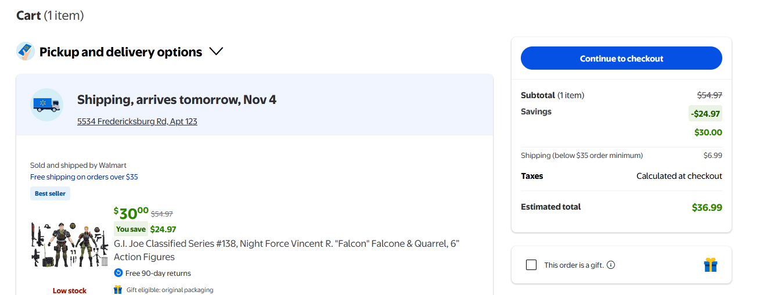
Task: Expand pickup and delivery options chevron
Action: (x=216, y=52)
